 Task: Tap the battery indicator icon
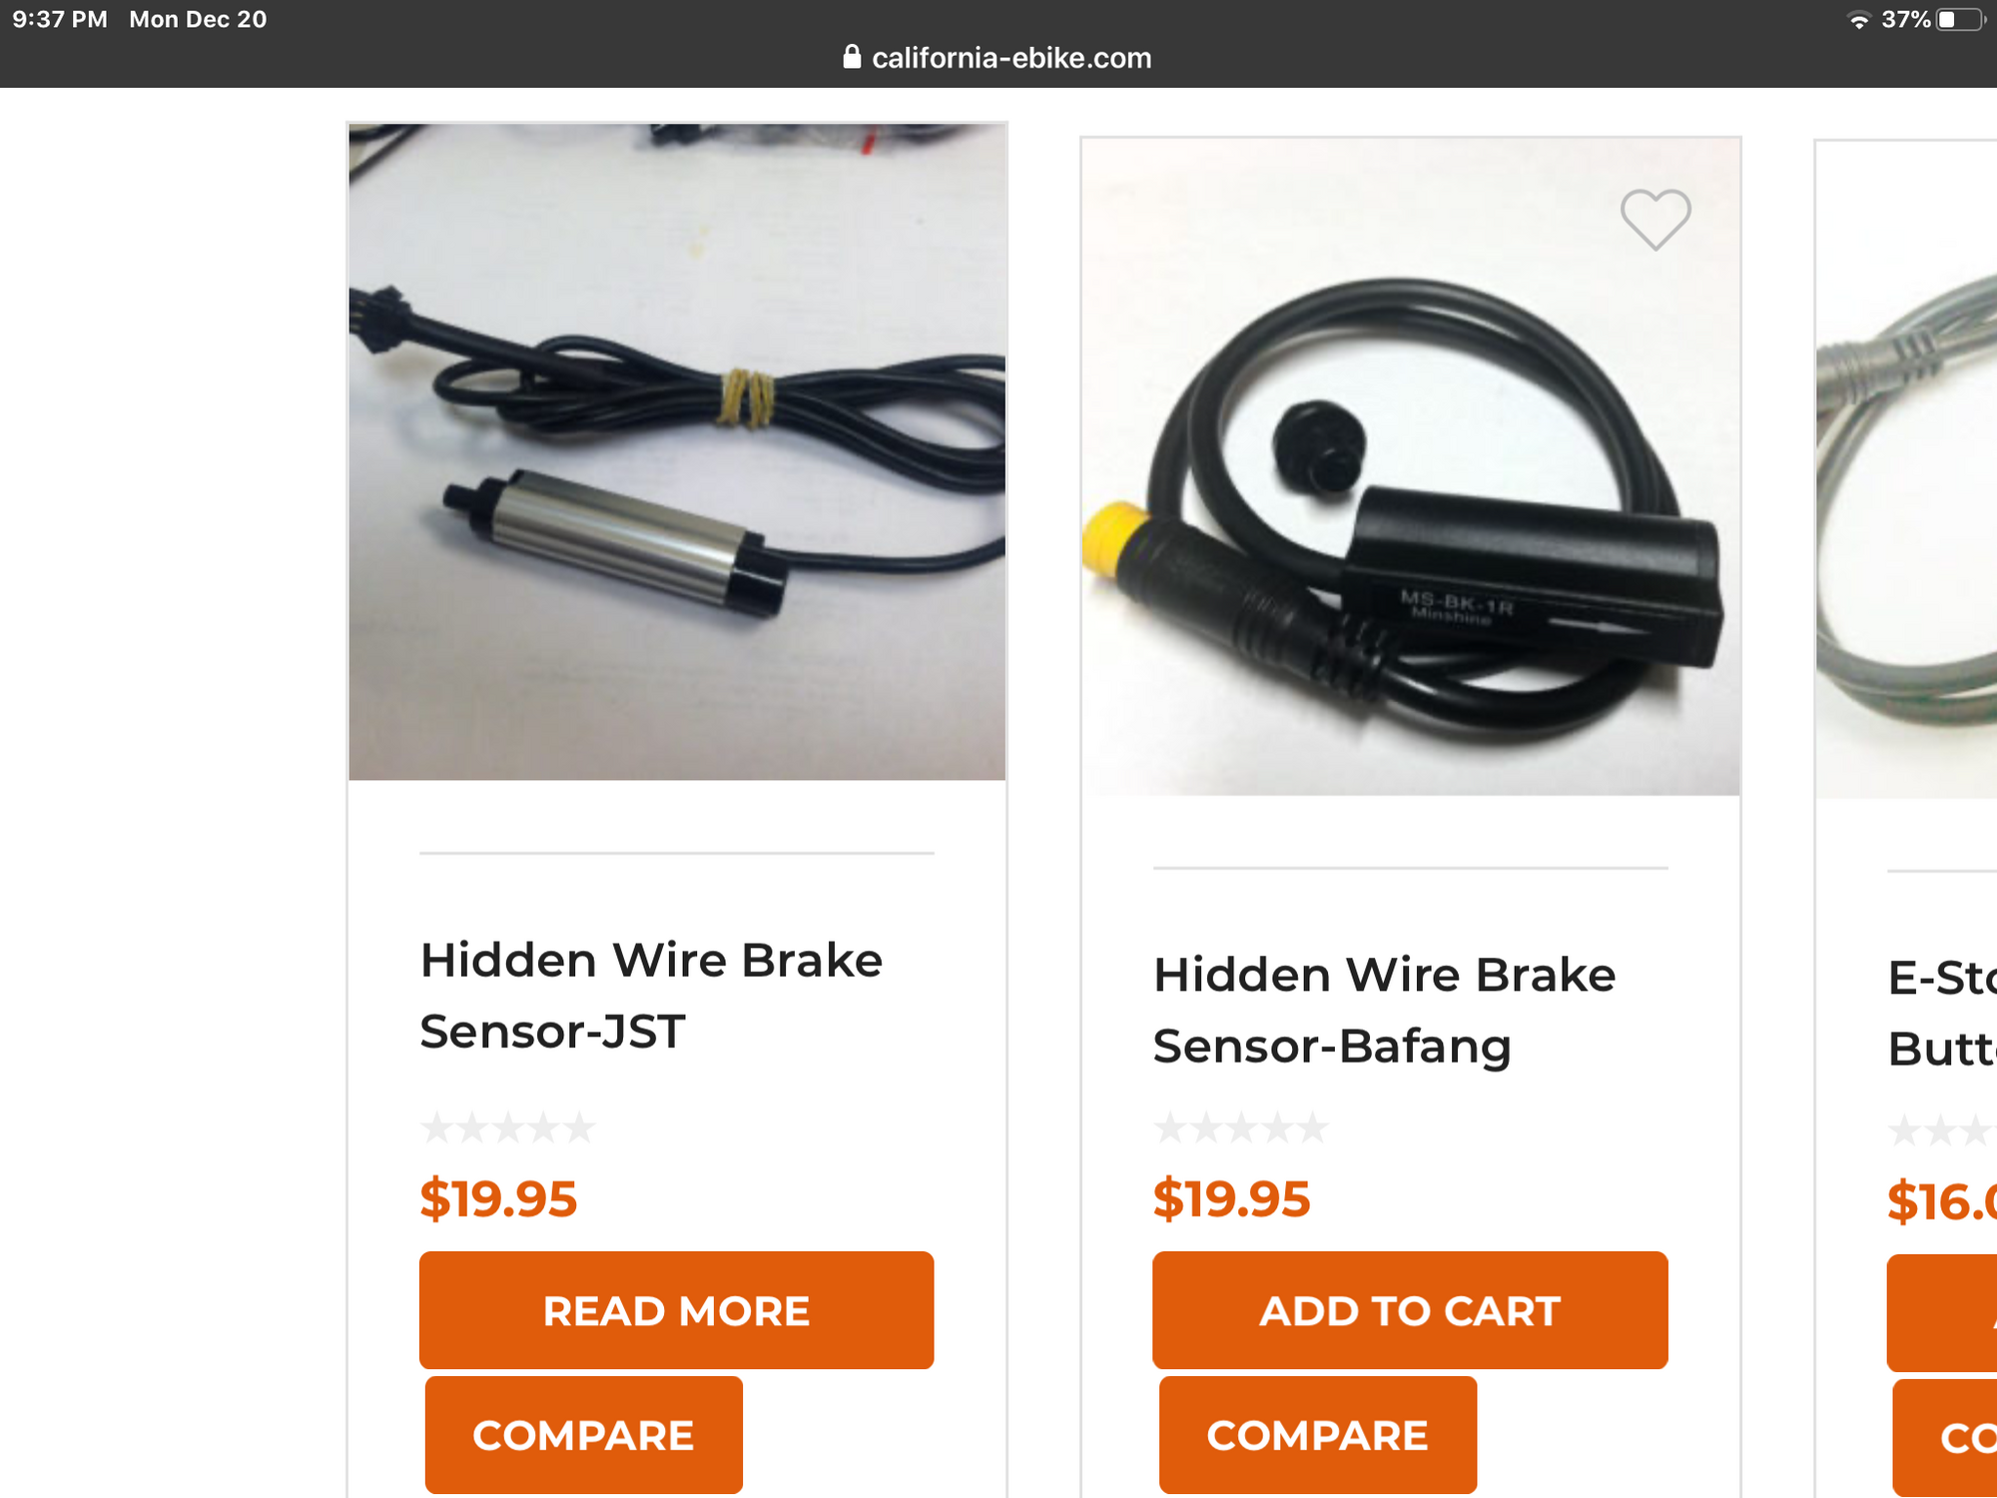click(1960, 20)
